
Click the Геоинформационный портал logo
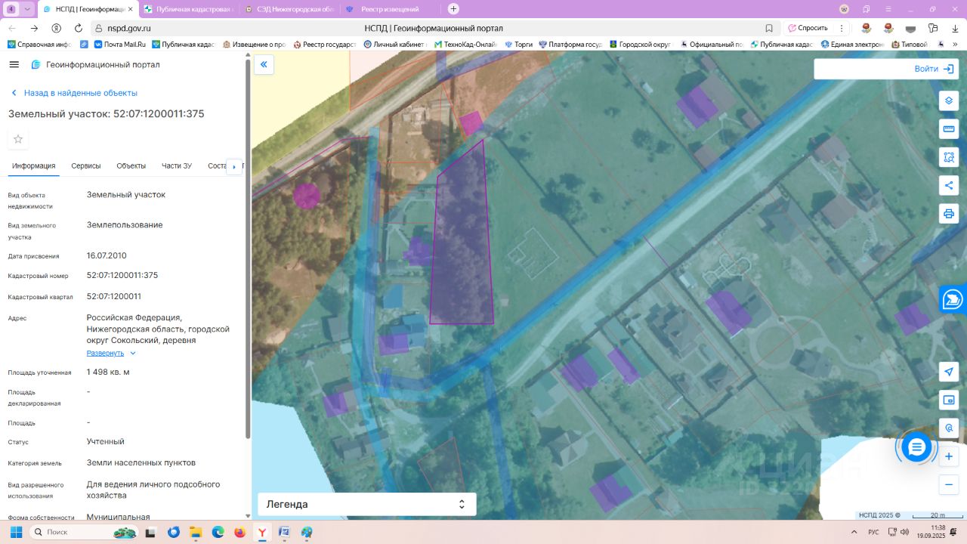pos(95,65)
